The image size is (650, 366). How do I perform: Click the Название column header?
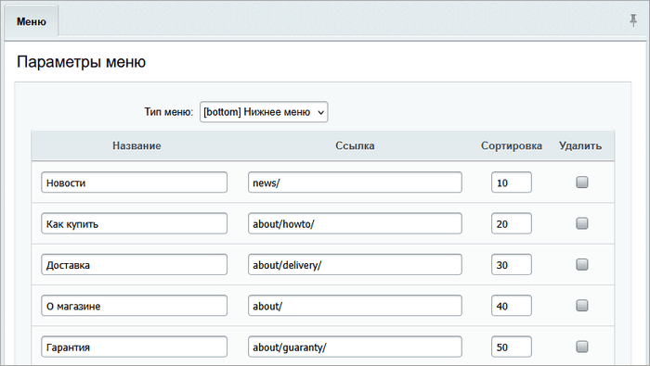(136, 146)
